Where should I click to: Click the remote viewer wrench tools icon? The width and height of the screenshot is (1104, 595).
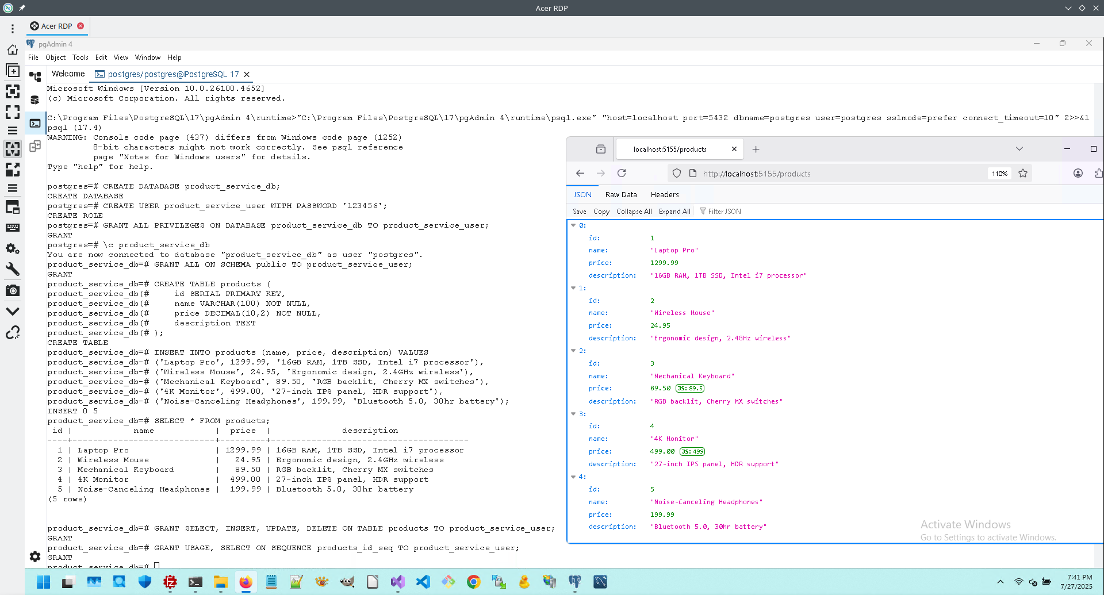tap(13, 269)
